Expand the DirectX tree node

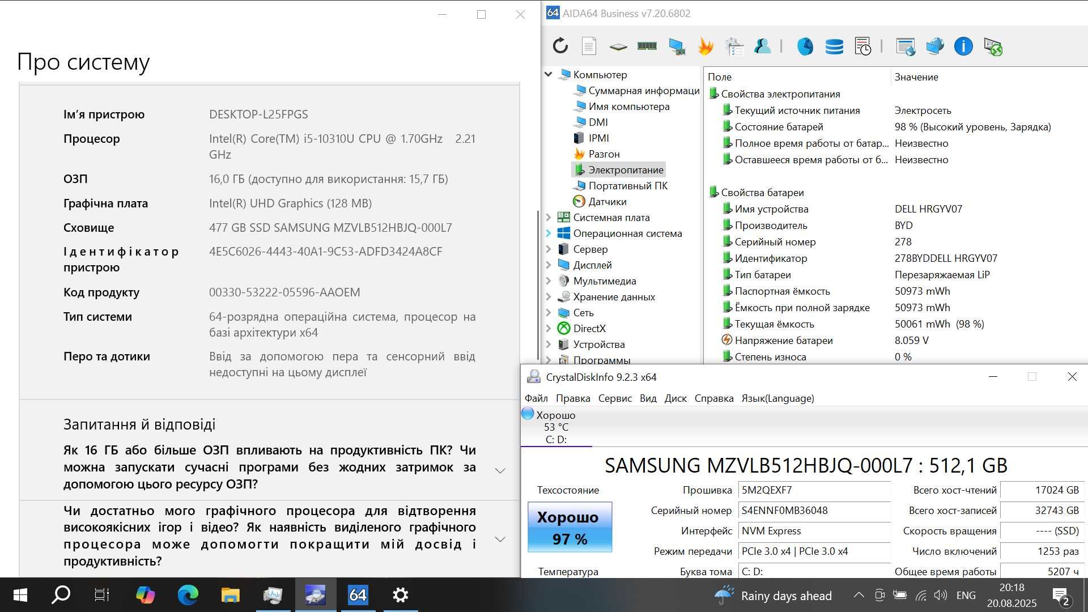tap(548, 328)
